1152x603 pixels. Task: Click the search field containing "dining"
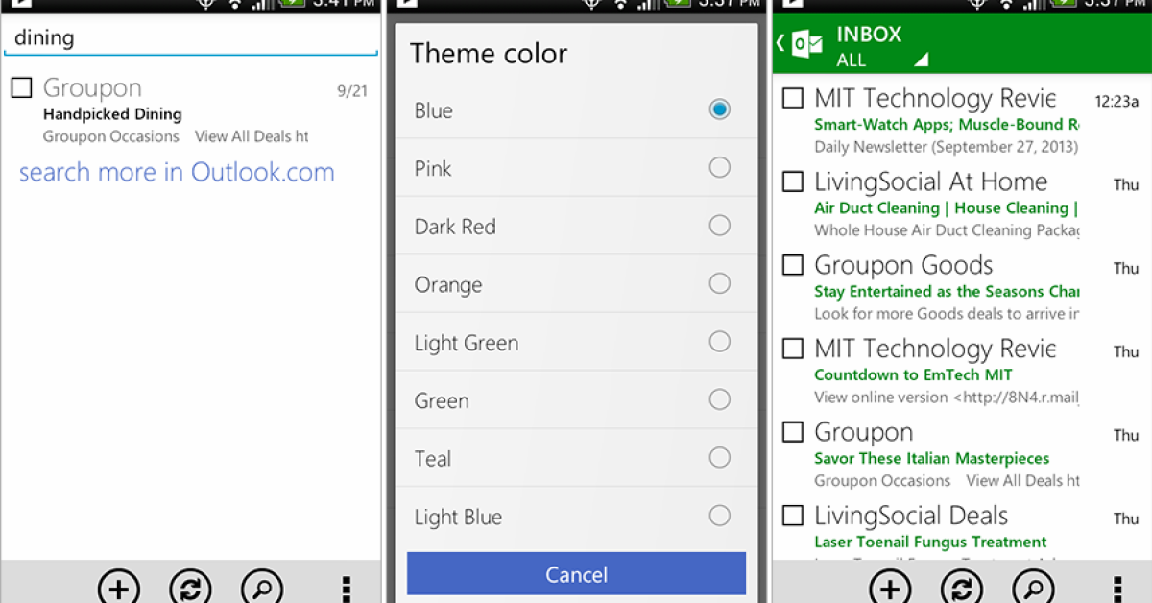[x=190, y=38]
